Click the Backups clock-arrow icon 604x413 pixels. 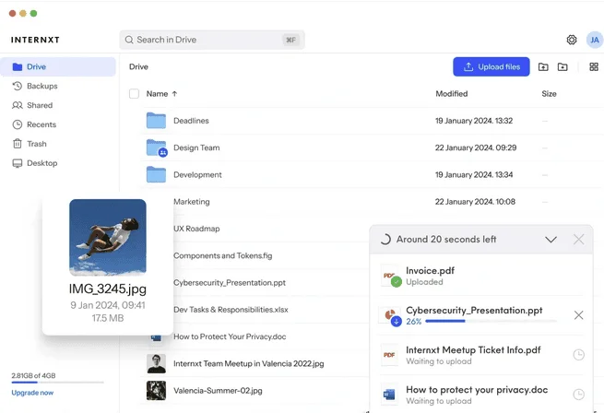point(18,86)
